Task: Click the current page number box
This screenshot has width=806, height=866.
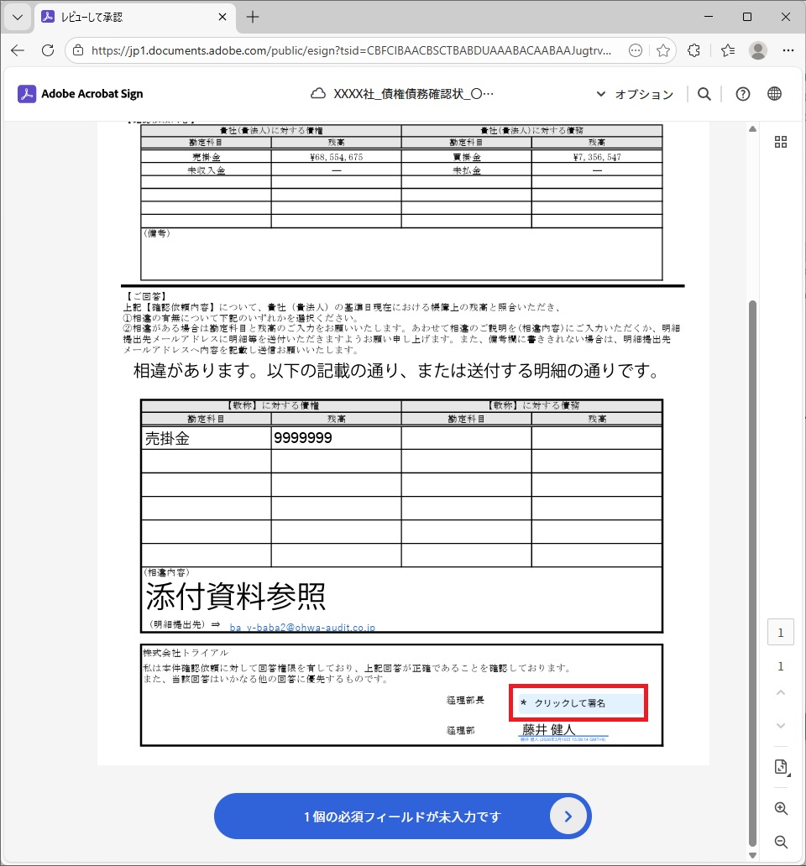Action: click(x=781, y=633)
